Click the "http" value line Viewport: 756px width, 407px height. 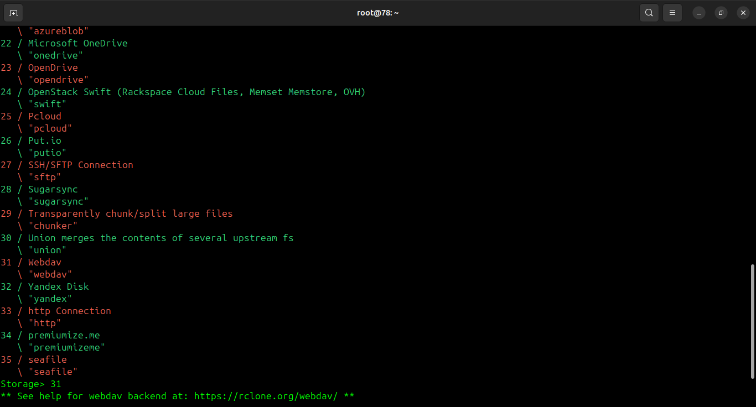coord(39,323)
